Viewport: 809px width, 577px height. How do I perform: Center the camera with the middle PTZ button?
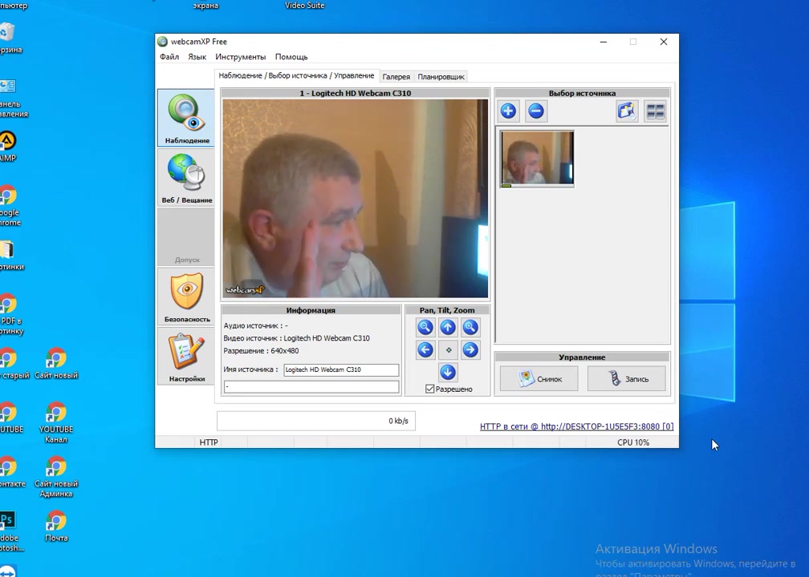point(448,349)
